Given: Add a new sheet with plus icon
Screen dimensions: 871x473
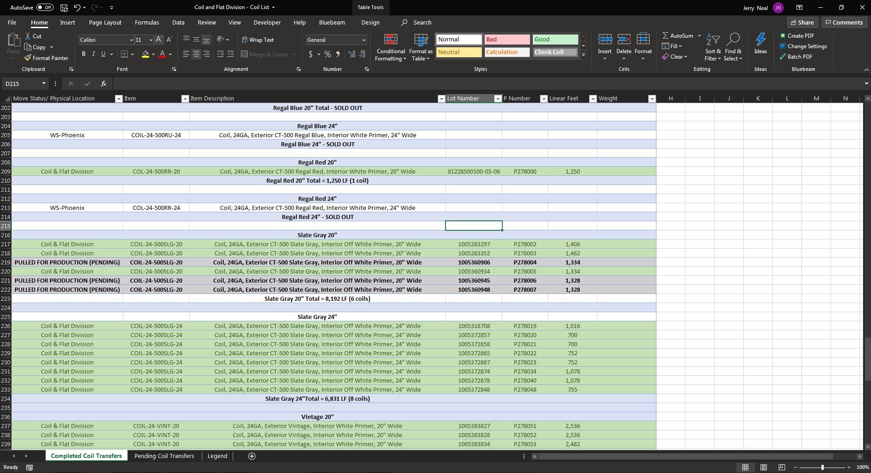Looking at the screenshot, I should click(x=252, y=456).
